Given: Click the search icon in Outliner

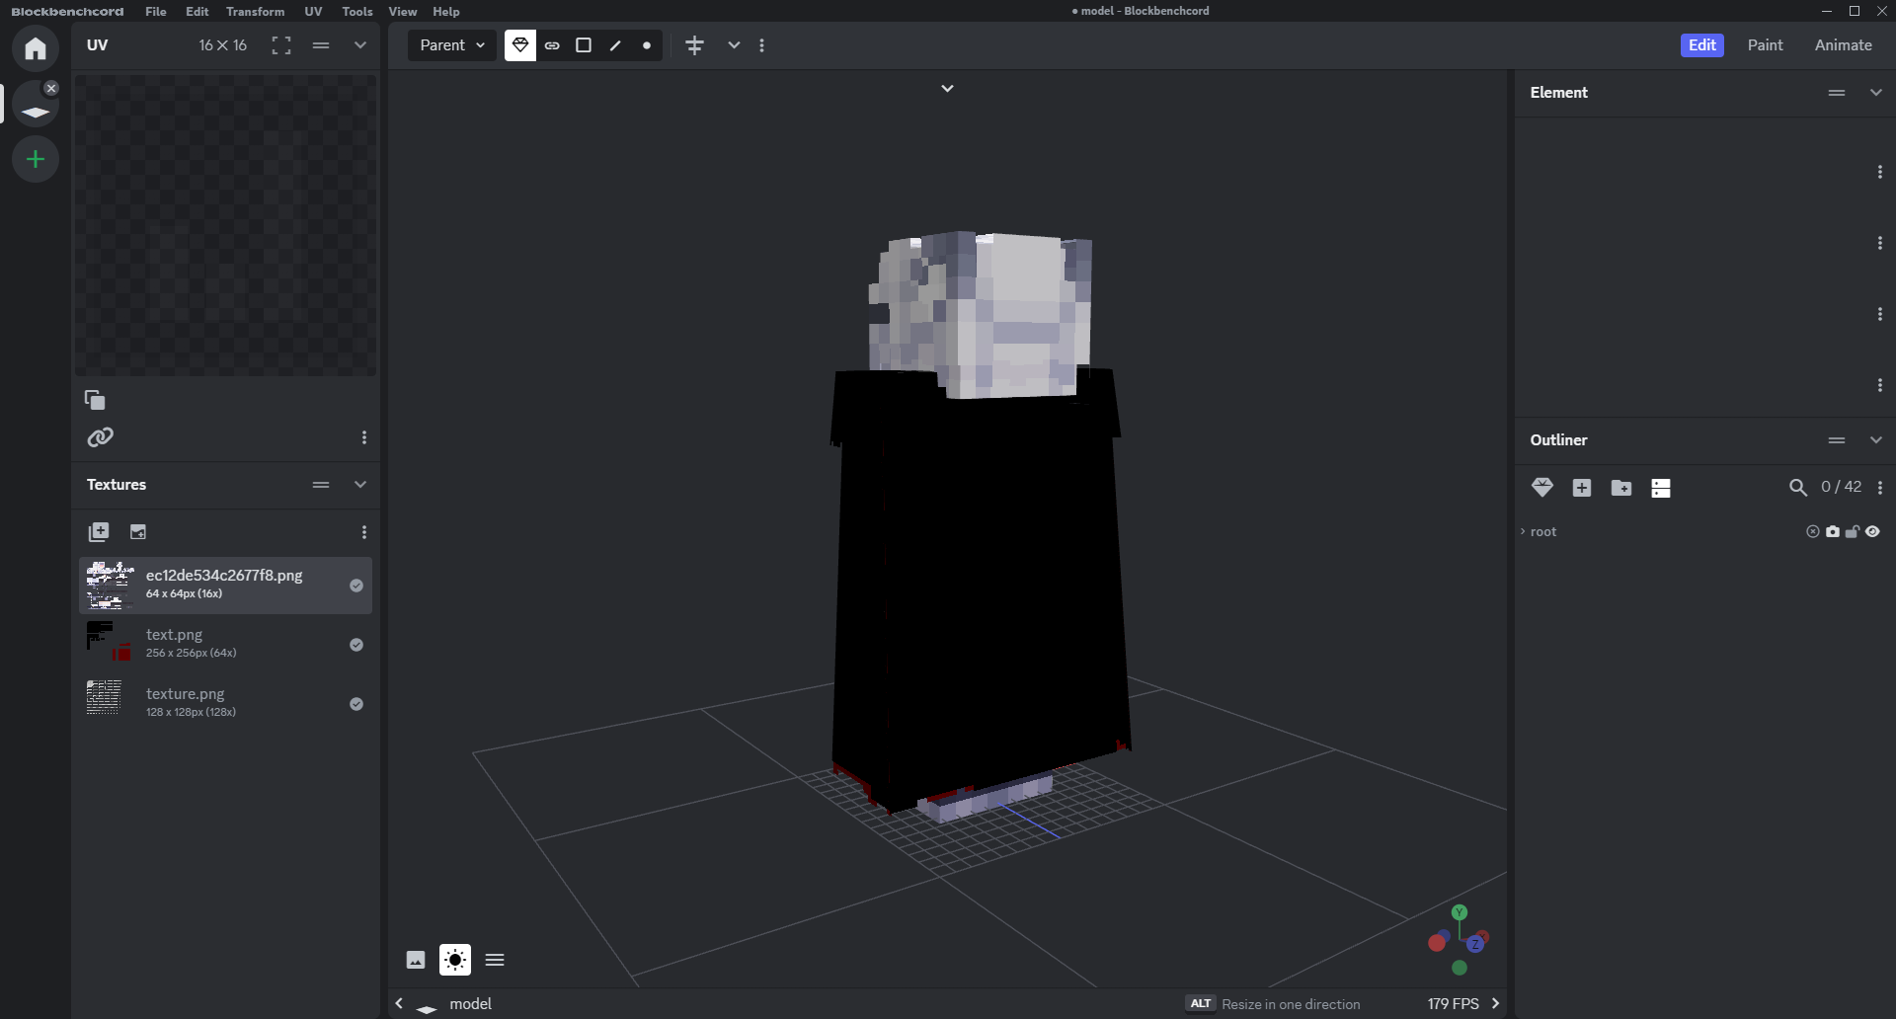Looking at the screenshot, I should tap(1798, 488).
